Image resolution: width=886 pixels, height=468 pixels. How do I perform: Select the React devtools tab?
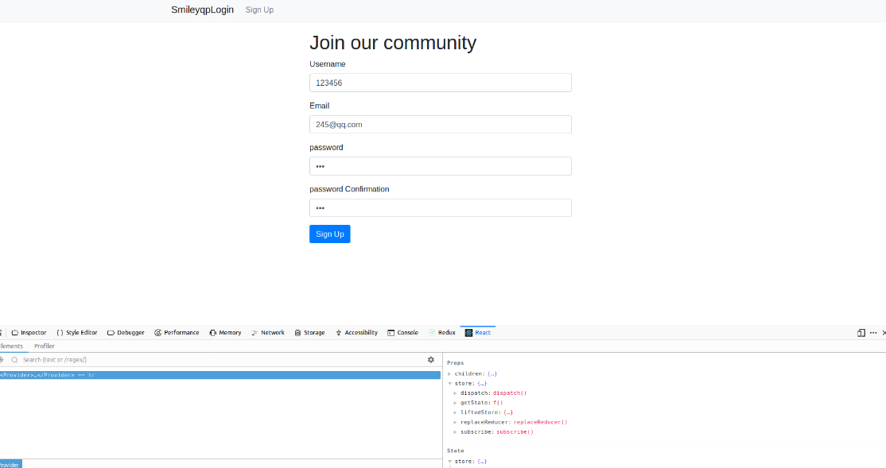(x=477, y=332)
